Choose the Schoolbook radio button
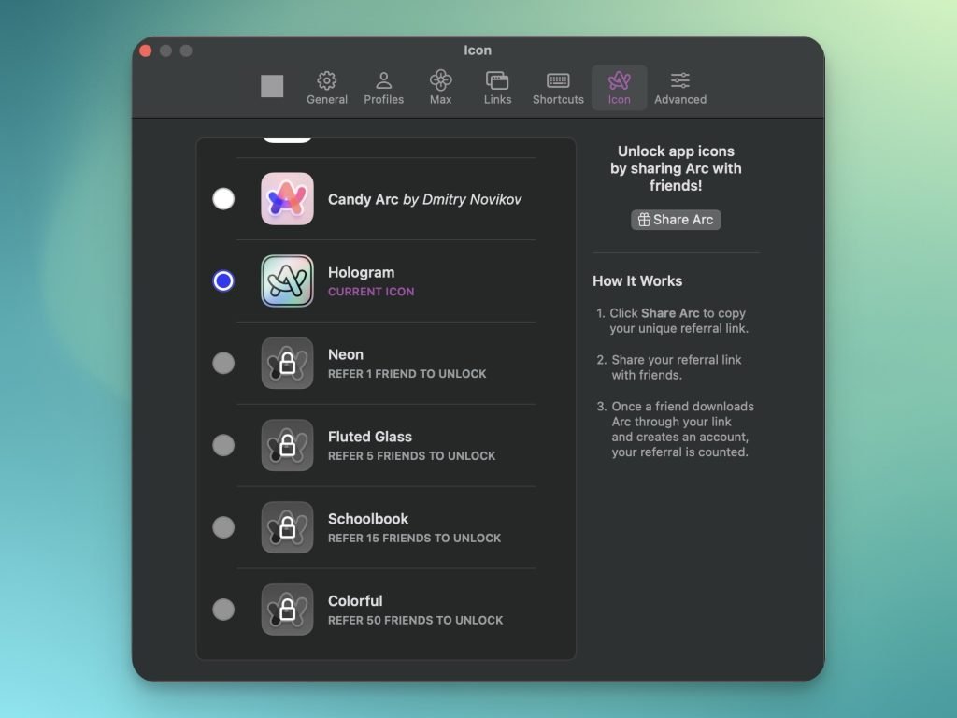Image resolution: width=957 pixels, height=718 pixels. tap(223, 527)
